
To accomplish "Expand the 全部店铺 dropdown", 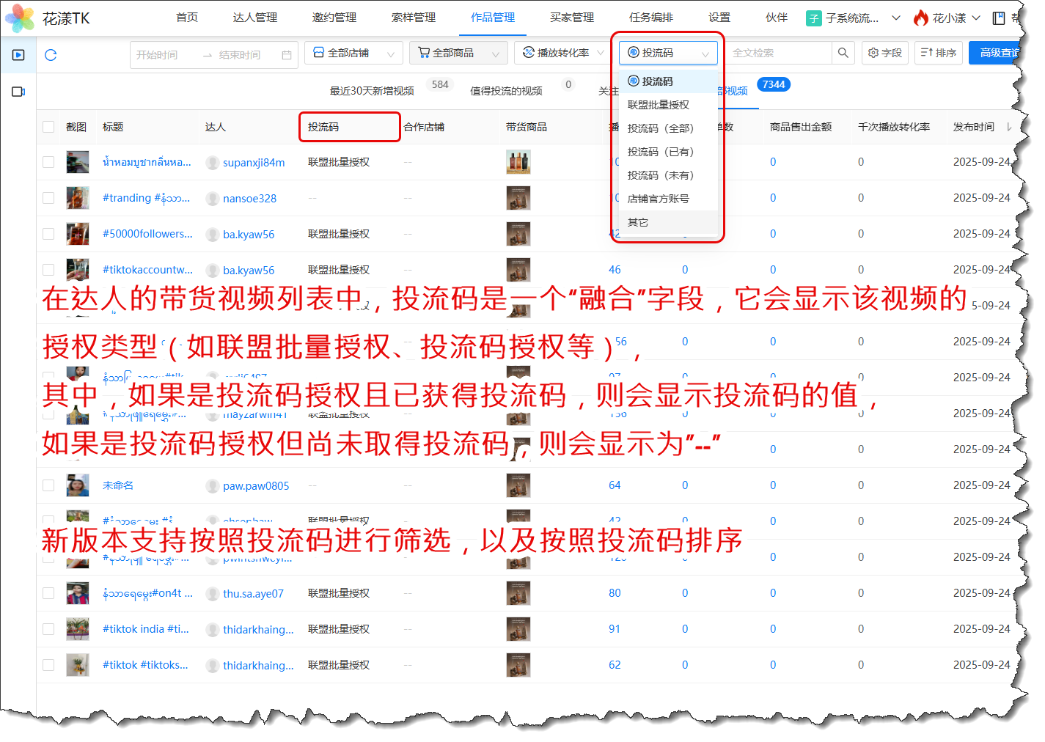I will (353, 53).
